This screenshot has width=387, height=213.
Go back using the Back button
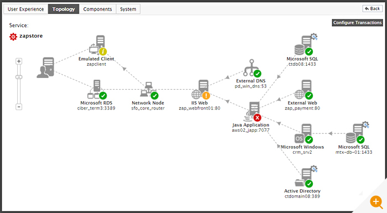tap(373, 9)
